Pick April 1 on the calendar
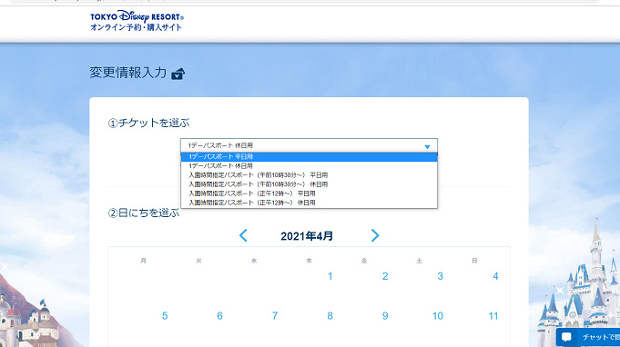 click(330, 276)
